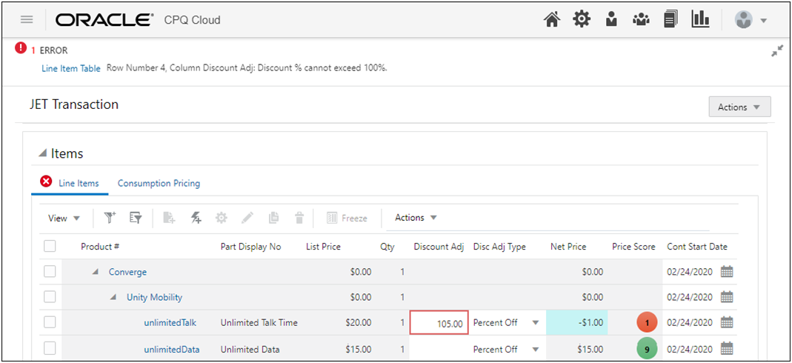Click the pencil edit icon
The height and width of the screenshot is (363, 792).
tap(247, 218)
